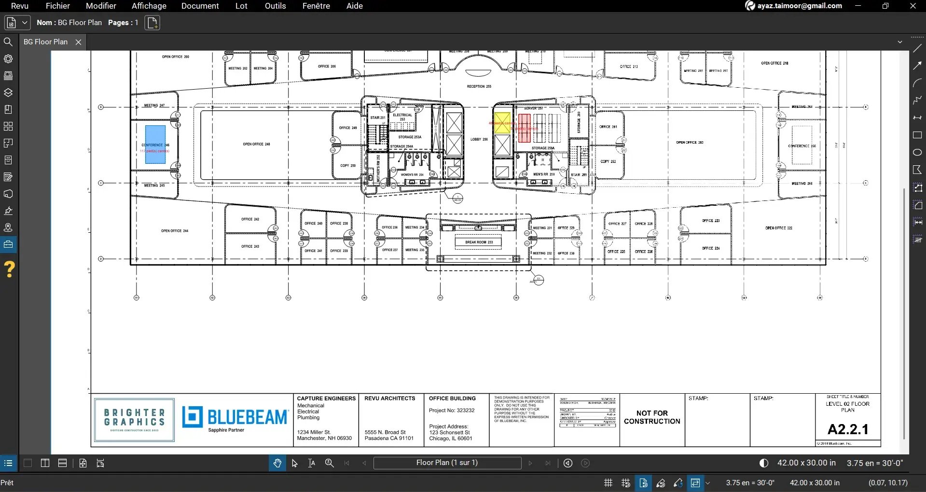Open the Help question mark icon
Screen dimensions: 926x492
coord(10,269)
